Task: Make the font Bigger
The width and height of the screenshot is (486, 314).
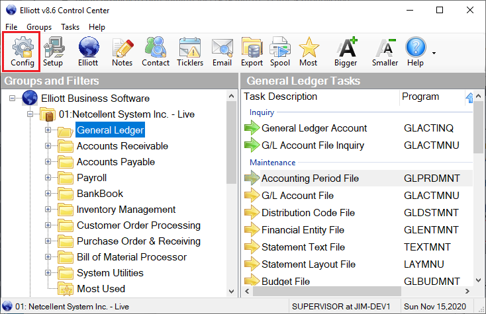Action: [x=346, y=52]
